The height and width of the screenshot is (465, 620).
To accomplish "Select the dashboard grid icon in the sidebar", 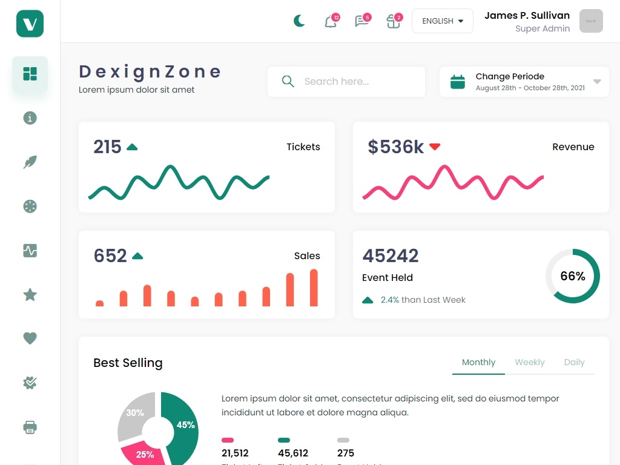I will tap(30, 74).
